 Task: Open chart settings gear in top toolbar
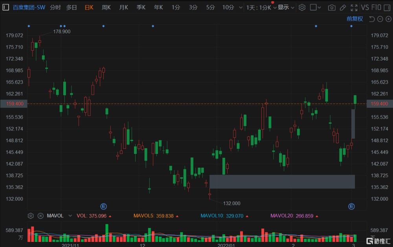(302, 7)
